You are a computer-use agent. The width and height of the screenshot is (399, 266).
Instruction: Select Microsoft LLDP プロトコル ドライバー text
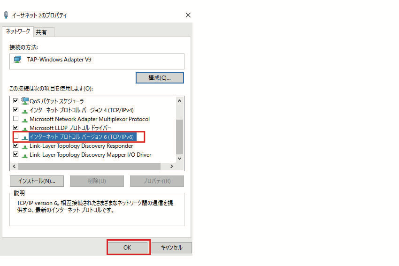70,128
